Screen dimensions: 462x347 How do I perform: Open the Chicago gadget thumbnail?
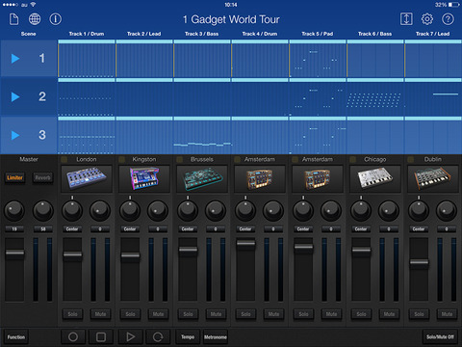tap(375, 179)
